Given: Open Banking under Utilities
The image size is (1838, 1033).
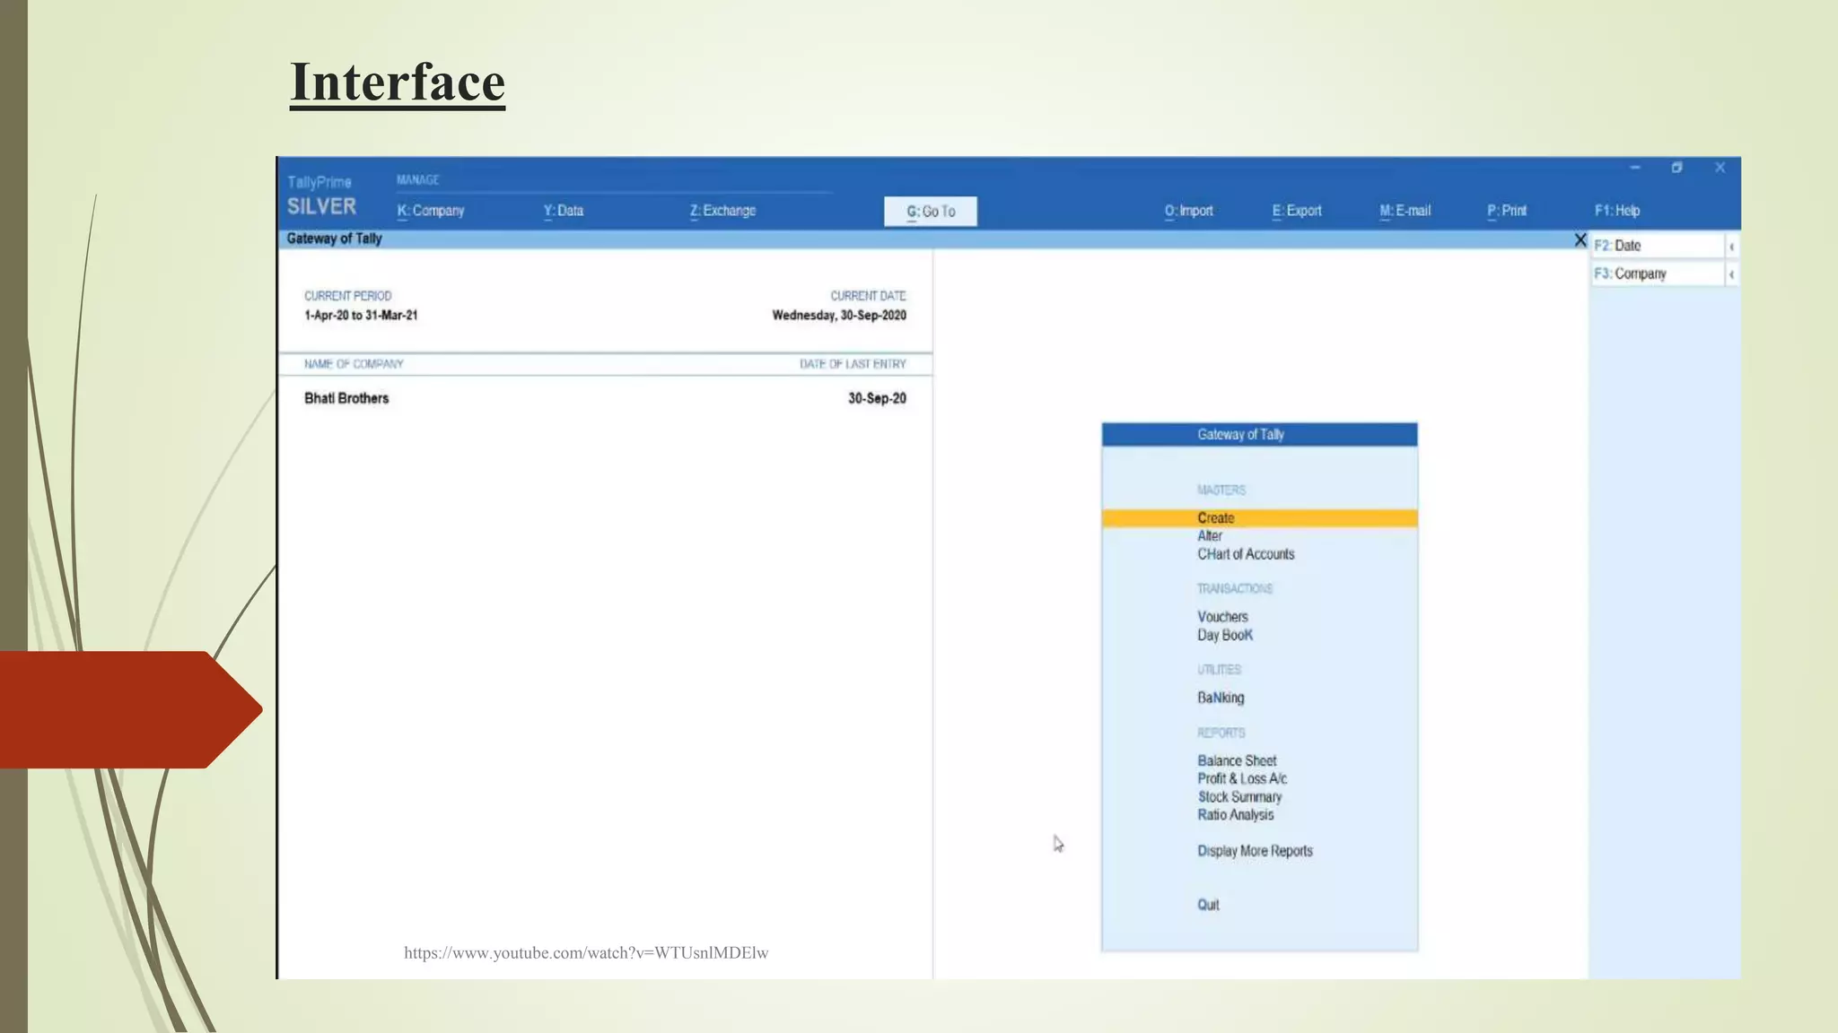Looking at the screenshot, I should click(x=1221, y=698).
